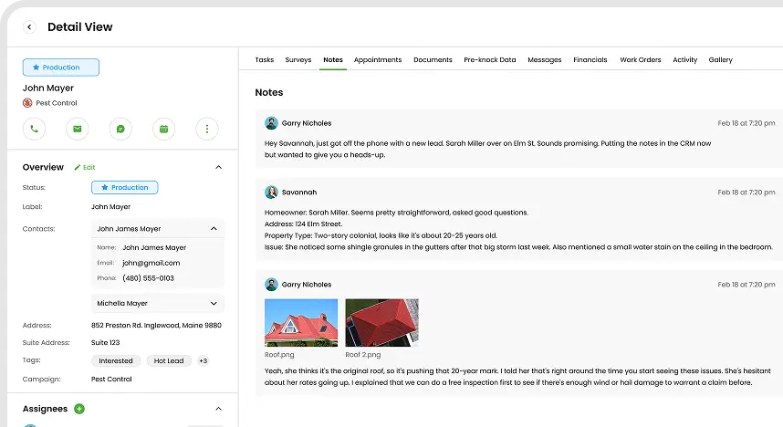Collapse the Assignees section
783x427 pixels.
[218, 409]
